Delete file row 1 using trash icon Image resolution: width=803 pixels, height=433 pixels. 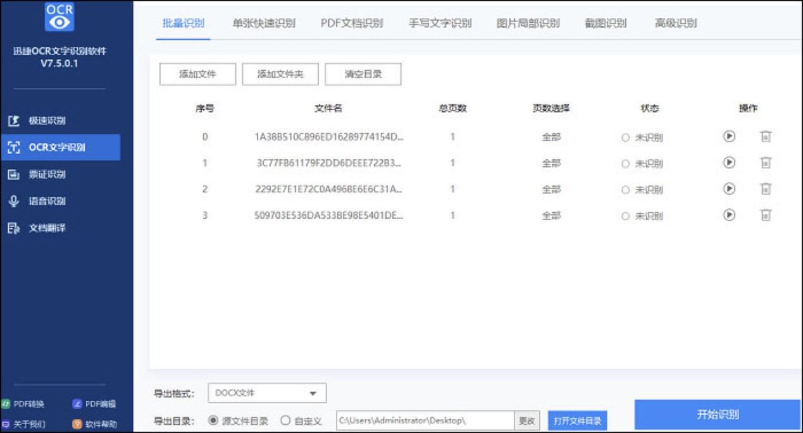point(766,163)
